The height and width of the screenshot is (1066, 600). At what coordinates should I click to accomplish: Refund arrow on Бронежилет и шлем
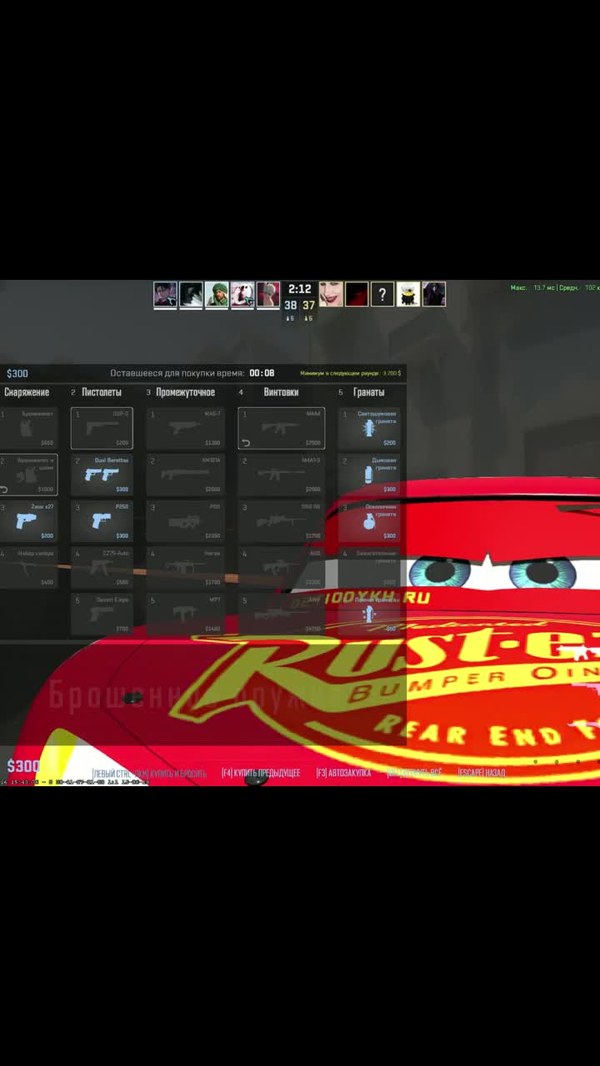pyautogui.click(x=4, y=490)
